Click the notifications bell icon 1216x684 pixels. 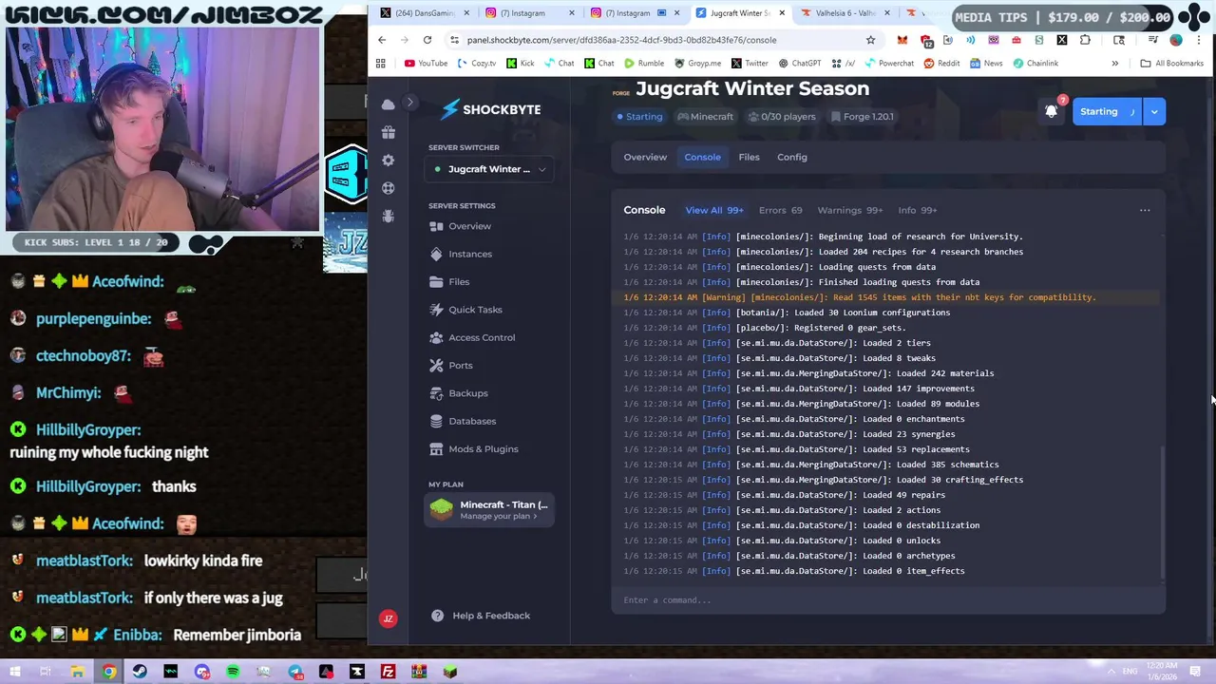tap(1052, 111)
